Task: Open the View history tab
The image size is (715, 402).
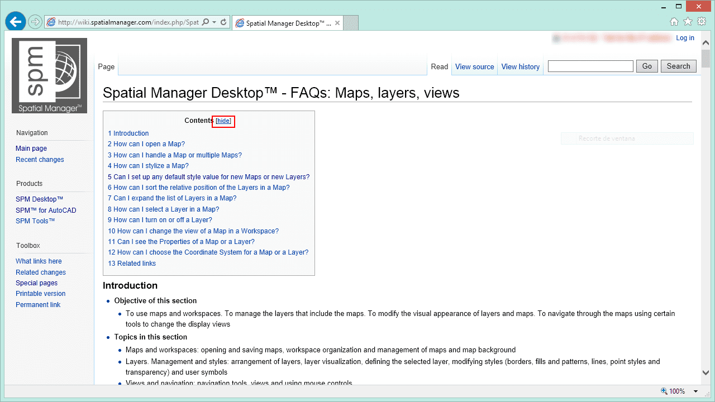Action: tap(521, 66)
